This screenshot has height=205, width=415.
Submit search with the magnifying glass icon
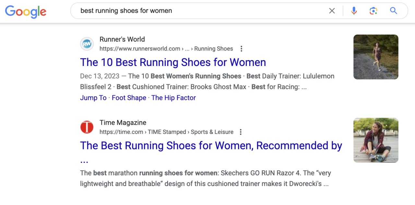pos(394,11)
